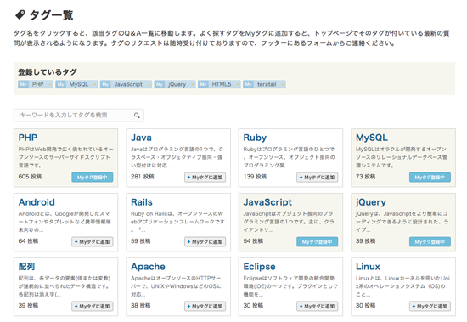The width and height of the screenshot is (467, 322).
Task: Toggle off Myタグ登録中 on the jQuery card
Action: click(x=430, y=242)
